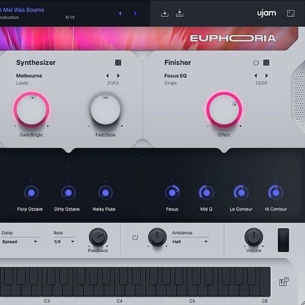Click the window resize icon
This screenshot has height=305, width=305.
click(291, 13)
